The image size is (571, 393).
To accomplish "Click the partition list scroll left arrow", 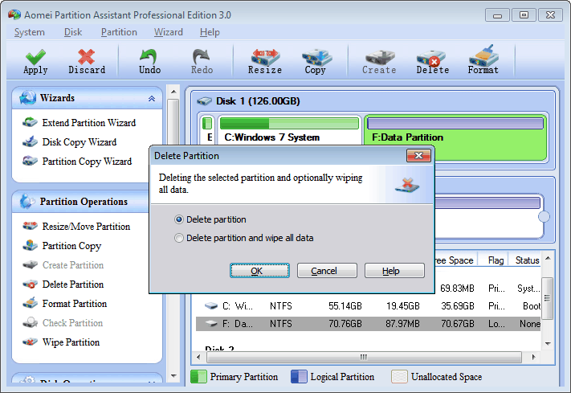I will pos(198,357).
